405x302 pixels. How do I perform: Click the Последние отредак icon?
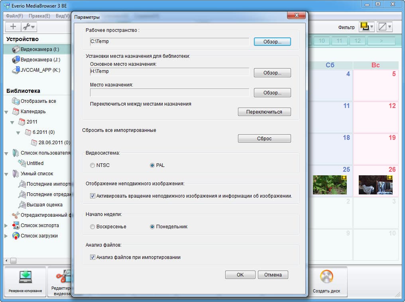[x=22, y=194]
